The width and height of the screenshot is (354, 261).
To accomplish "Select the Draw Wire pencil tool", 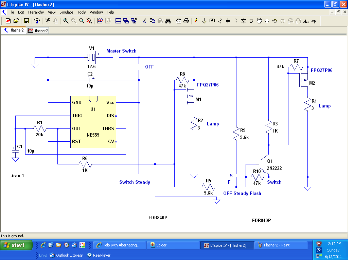I will pos(197,21).
